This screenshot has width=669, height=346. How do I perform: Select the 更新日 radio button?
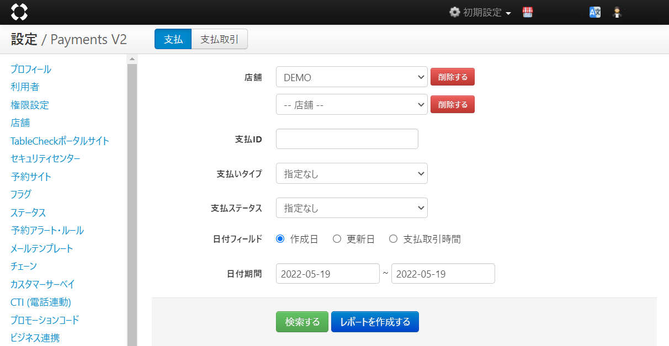pos(337,239)
